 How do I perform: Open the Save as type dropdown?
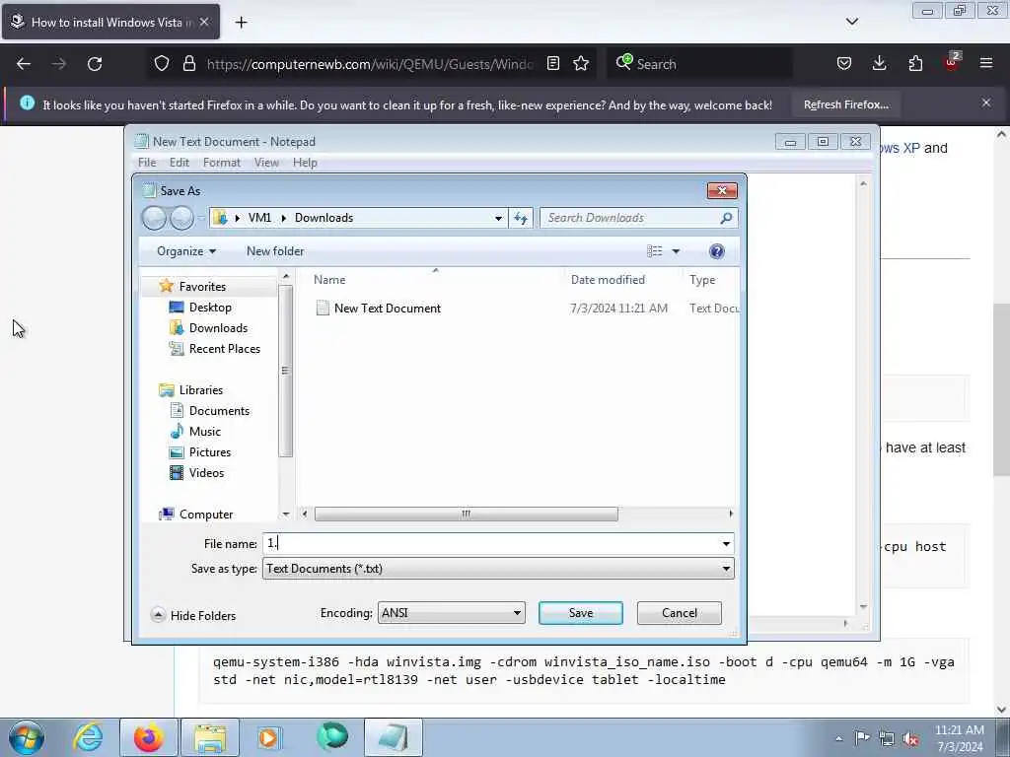click(498, 569)
